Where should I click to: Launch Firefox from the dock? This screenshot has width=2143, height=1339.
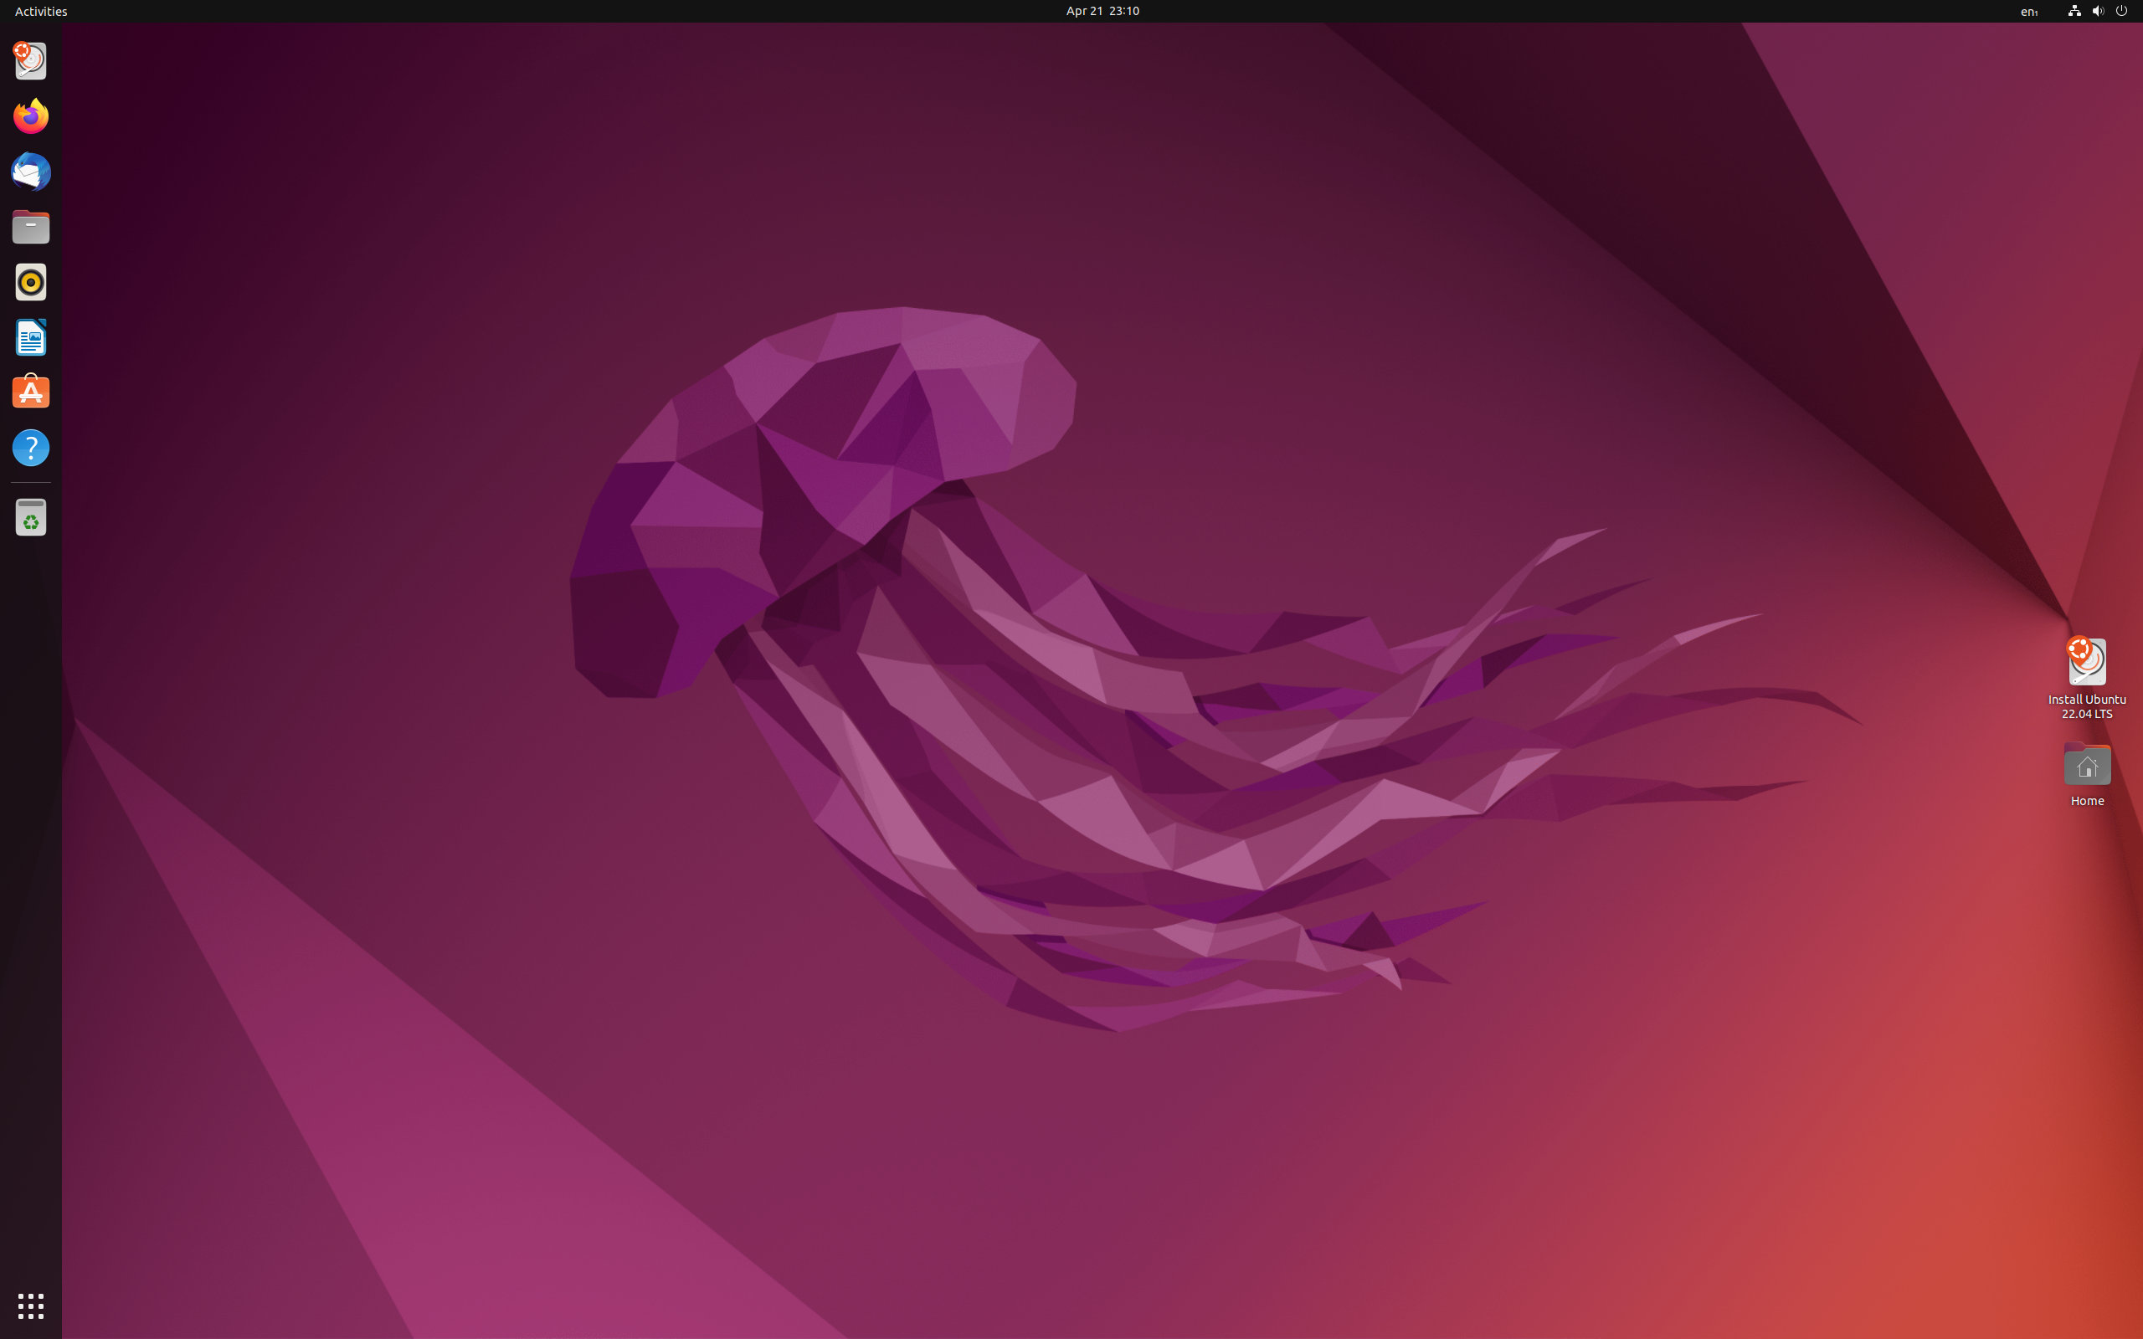pos(31,116)
